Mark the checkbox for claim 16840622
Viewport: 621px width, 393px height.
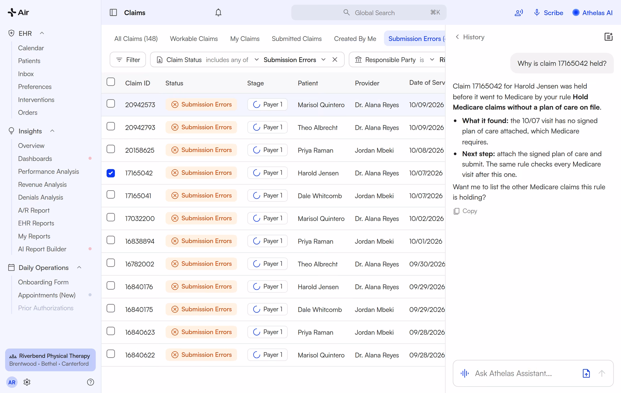pyautogui.click(x=111, y=354)
